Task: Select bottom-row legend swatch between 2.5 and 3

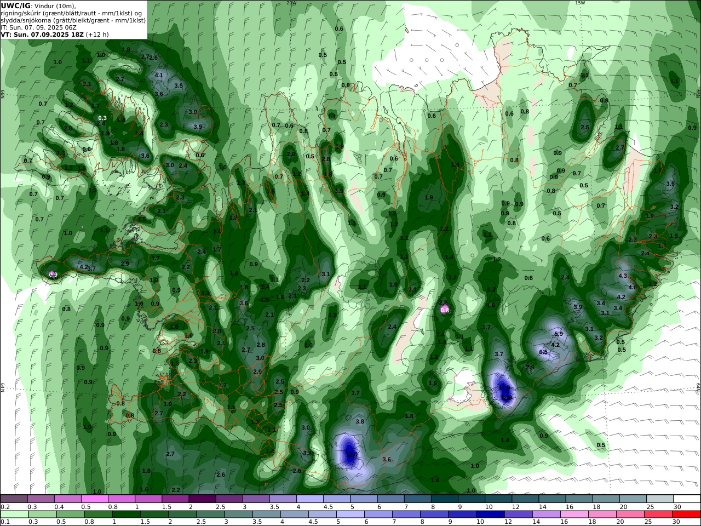Action: point(210,514)
